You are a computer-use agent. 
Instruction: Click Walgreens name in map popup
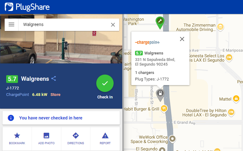pyautogui.click(x=154, y=53)
